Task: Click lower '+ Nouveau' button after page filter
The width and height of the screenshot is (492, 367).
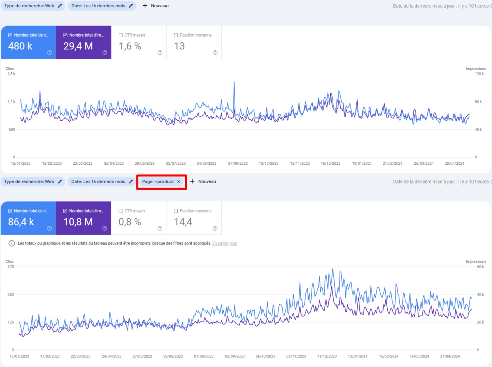Action: (203, 182)
